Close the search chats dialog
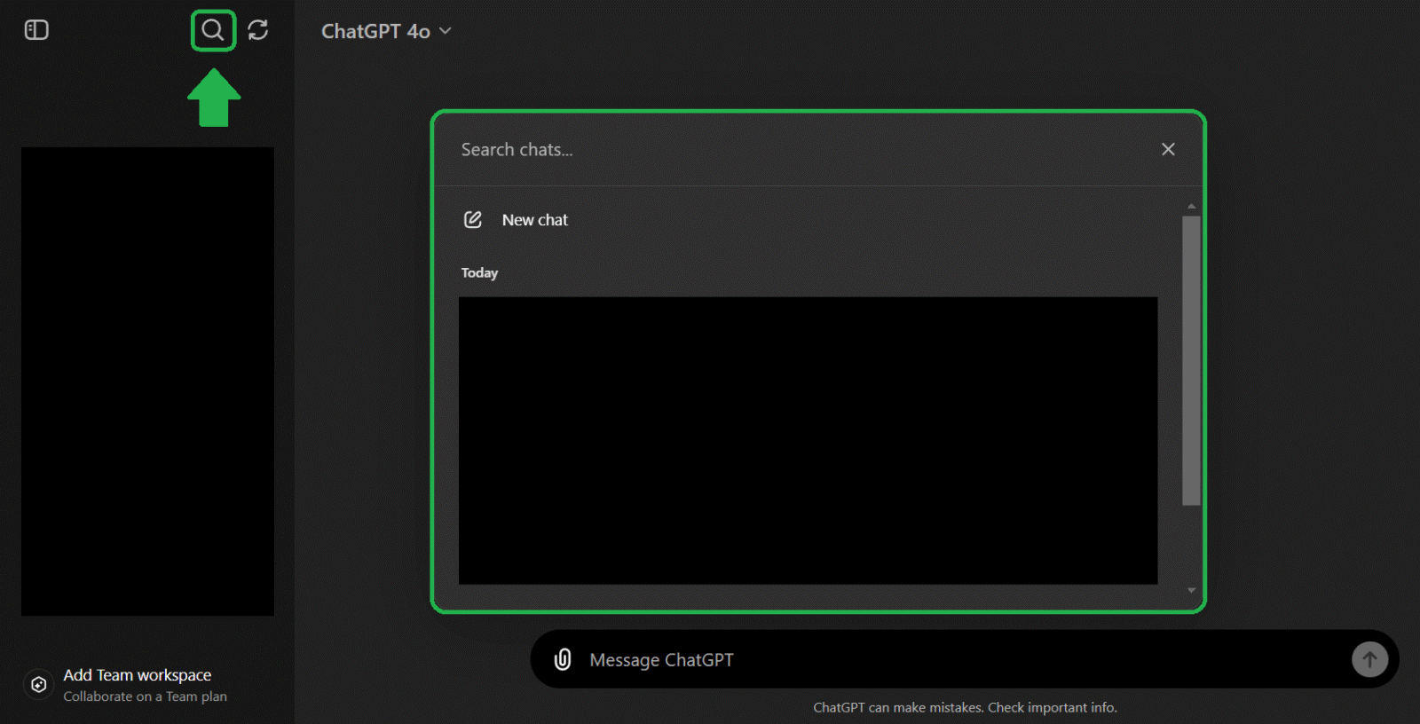This screenshot has width=1420, height=724. click(x=1168, y=149)
